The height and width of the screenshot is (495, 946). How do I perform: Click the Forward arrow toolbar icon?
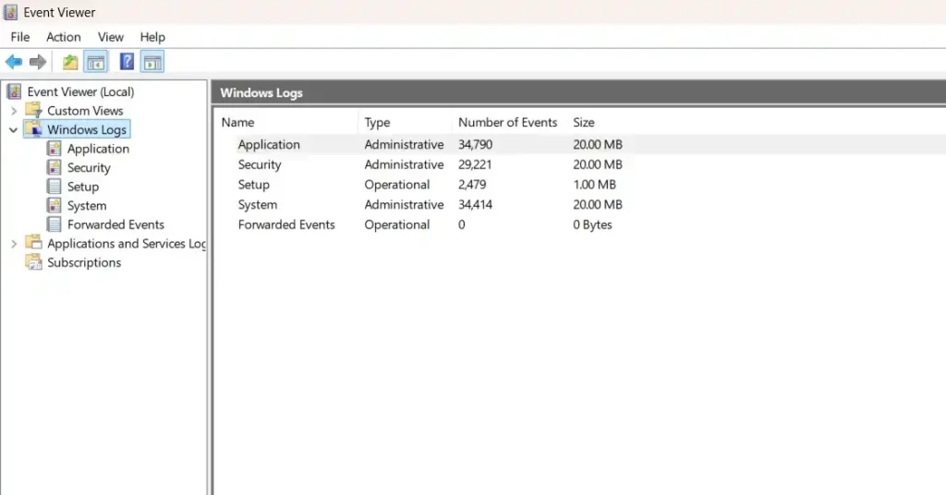37,62
